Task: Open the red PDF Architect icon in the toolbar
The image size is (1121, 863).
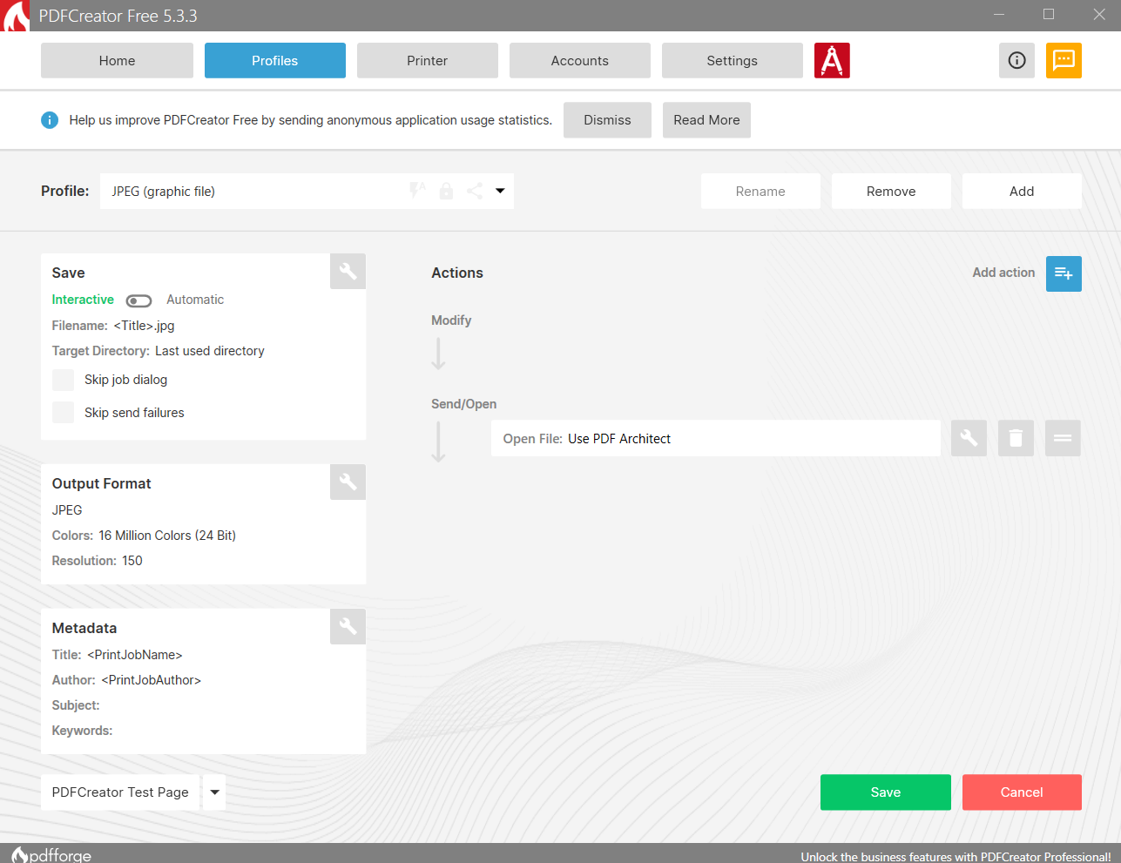Action: coord(832,60)
